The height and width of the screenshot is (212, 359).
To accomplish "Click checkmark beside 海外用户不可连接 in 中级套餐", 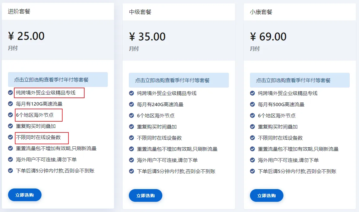I will (131, 160).
